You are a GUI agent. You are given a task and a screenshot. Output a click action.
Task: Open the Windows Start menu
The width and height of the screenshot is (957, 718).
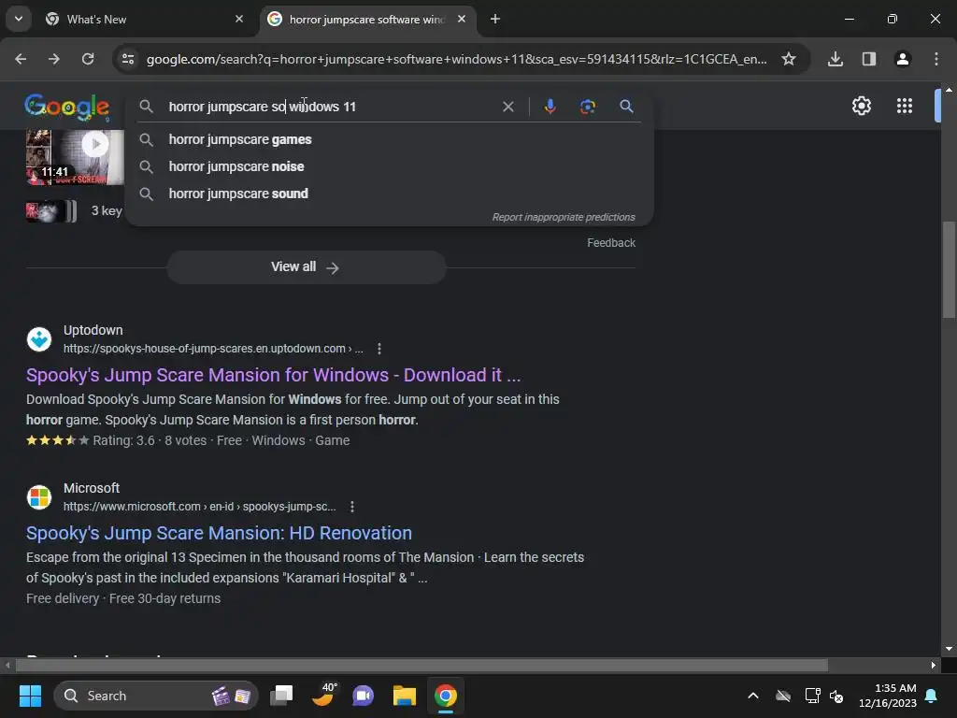[x=31, y=696]
